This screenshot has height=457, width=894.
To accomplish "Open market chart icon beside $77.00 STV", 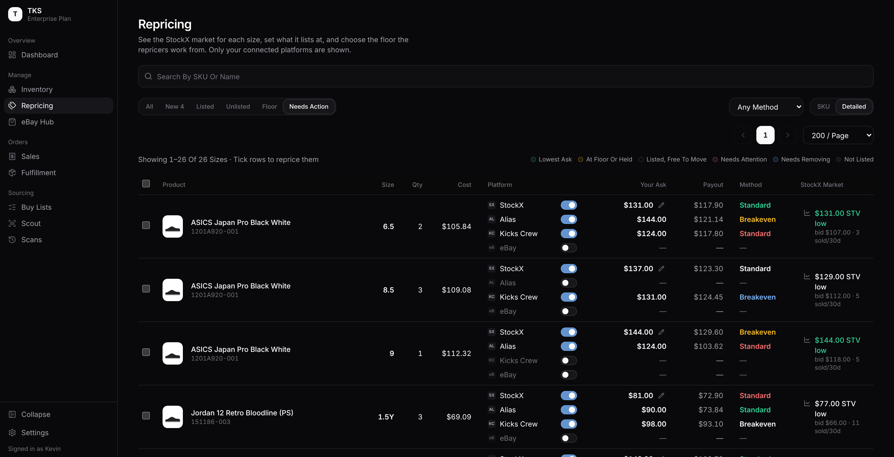I will [807, 403].
